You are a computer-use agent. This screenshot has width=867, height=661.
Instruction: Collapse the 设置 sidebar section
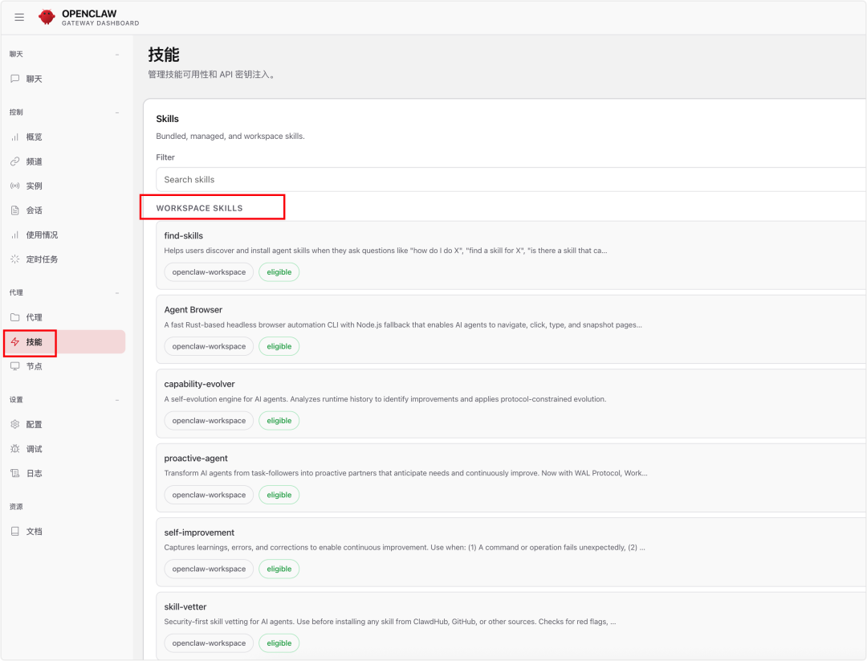[x=117, y=400]
